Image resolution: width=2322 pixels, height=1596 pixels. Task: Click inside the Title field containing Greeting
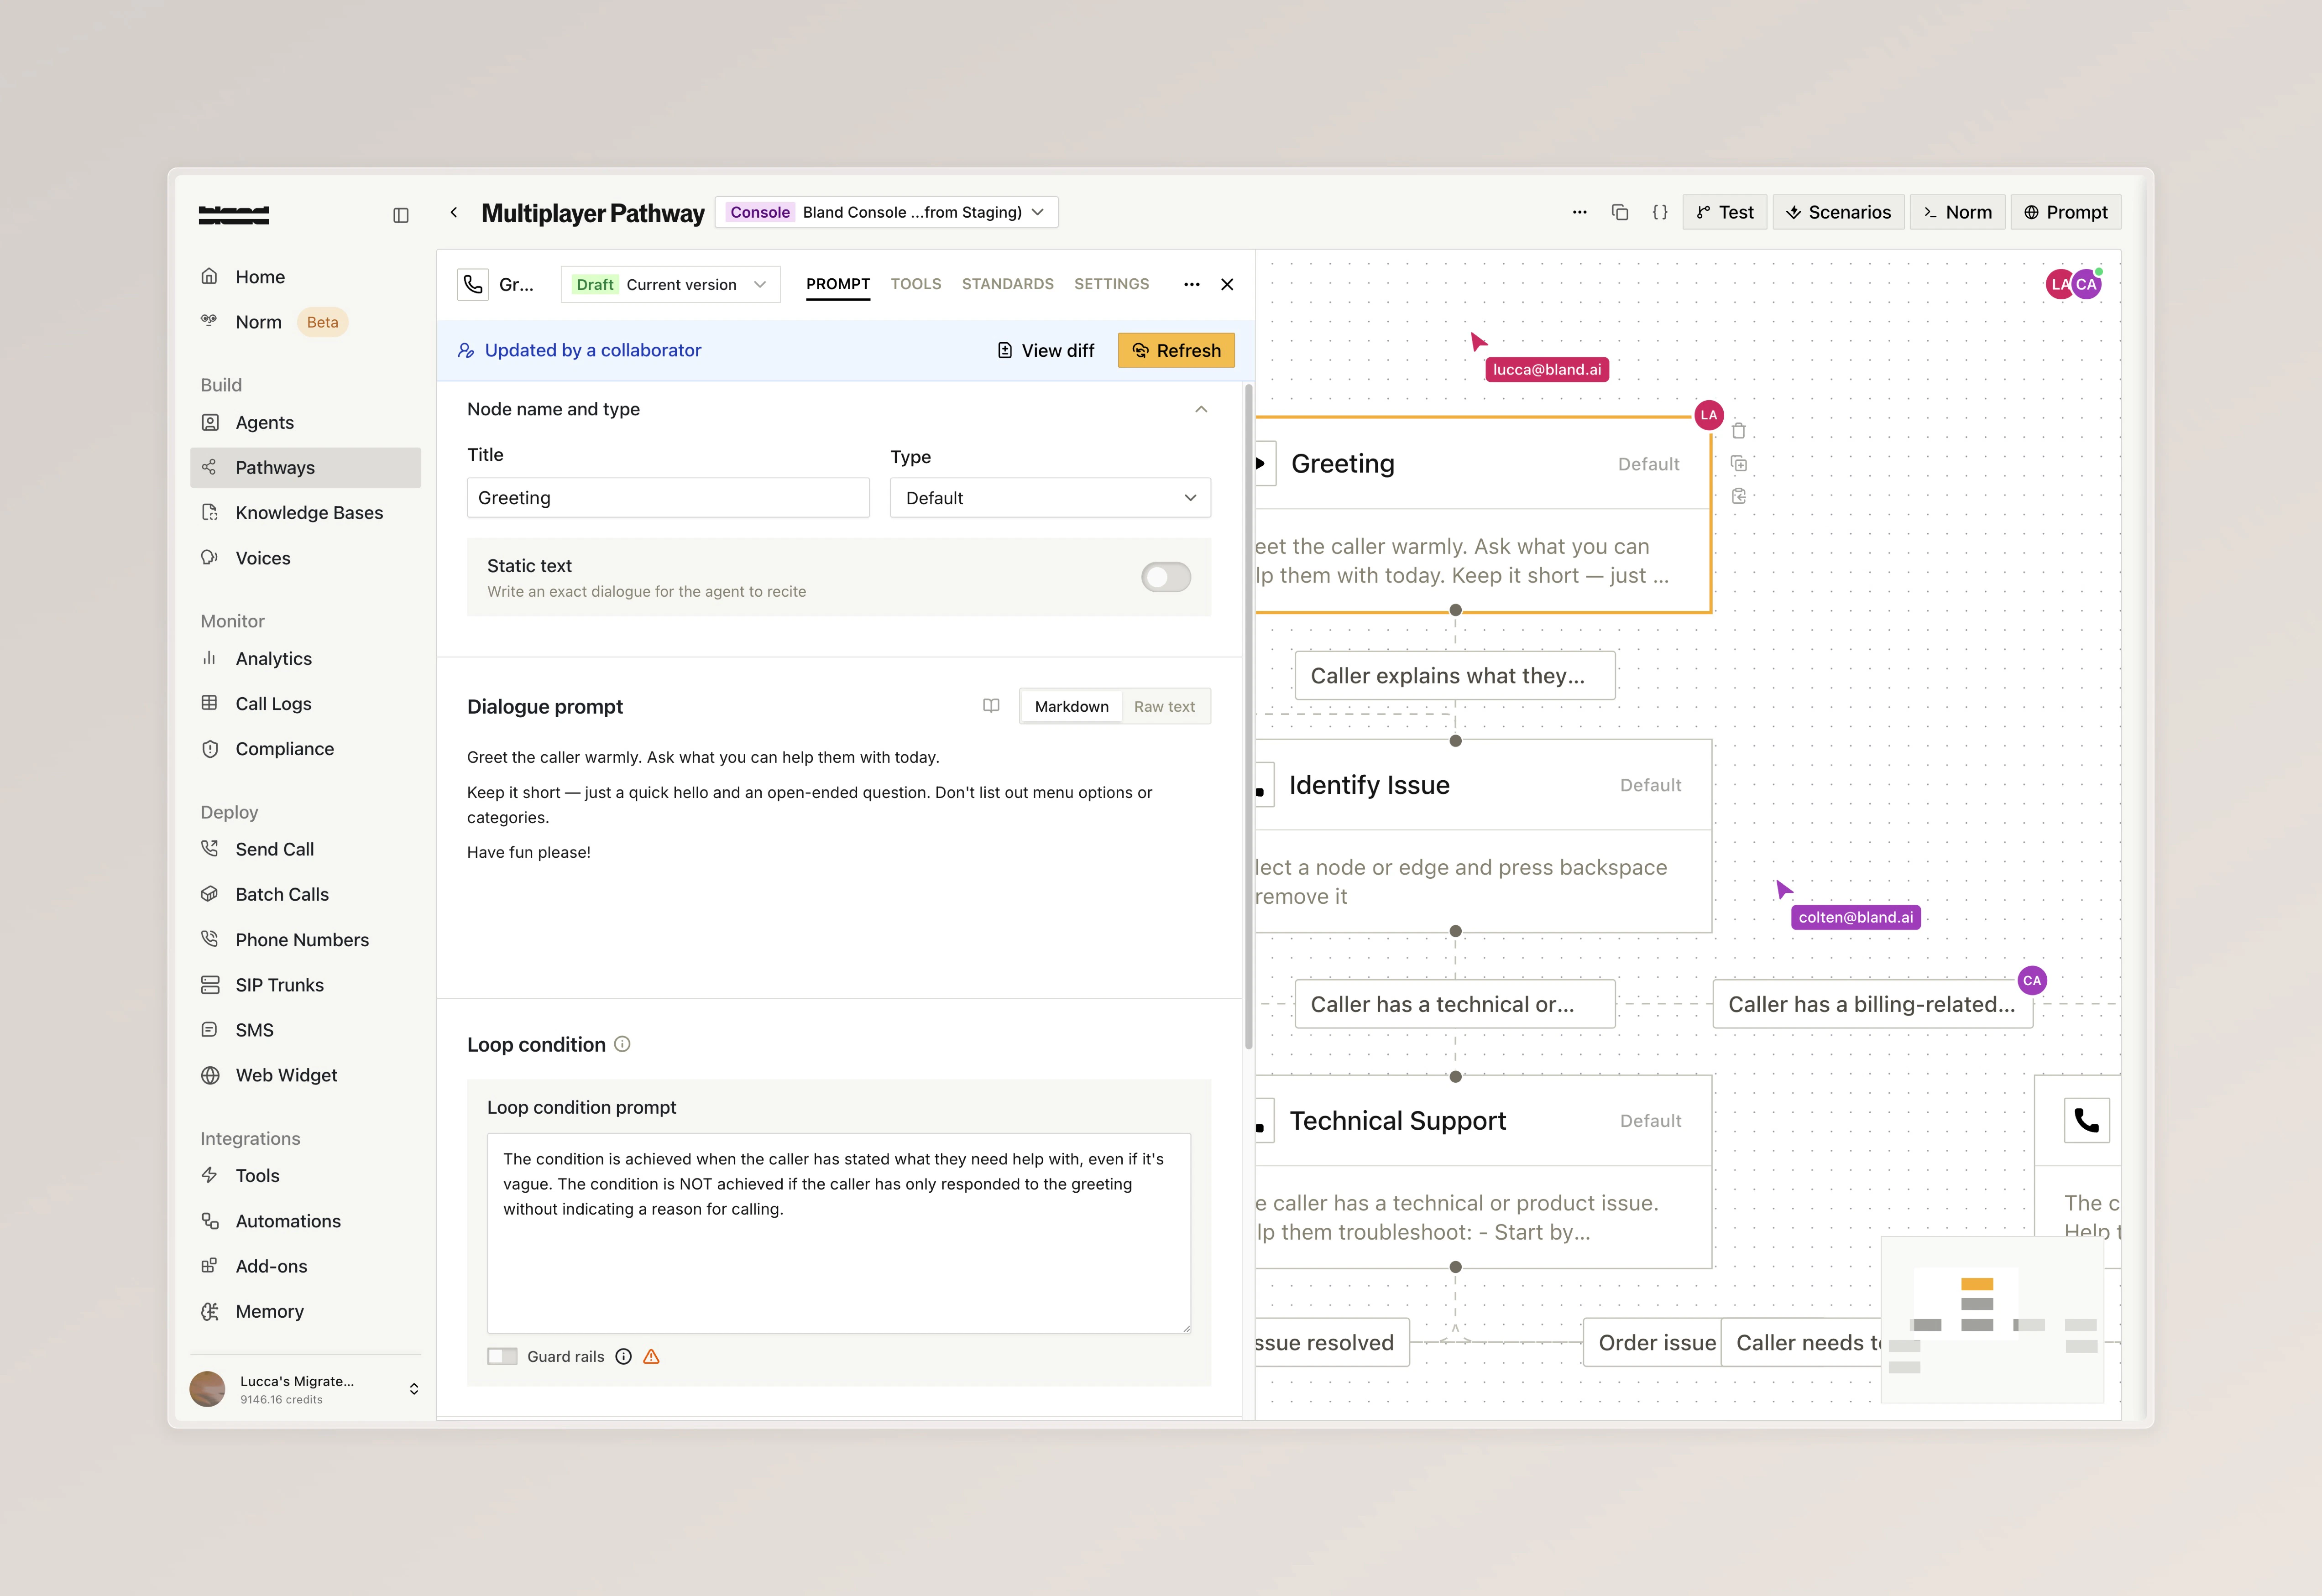pyautogui.click(x=667, y=497)
